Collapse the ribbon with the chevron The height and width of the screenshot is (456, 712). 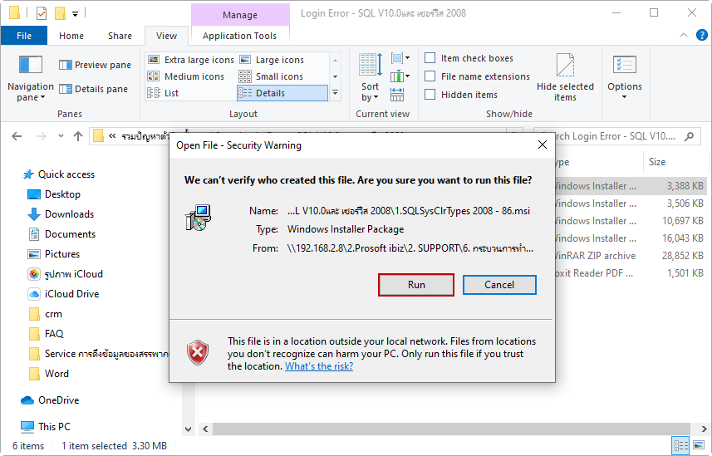coord(684,36)
